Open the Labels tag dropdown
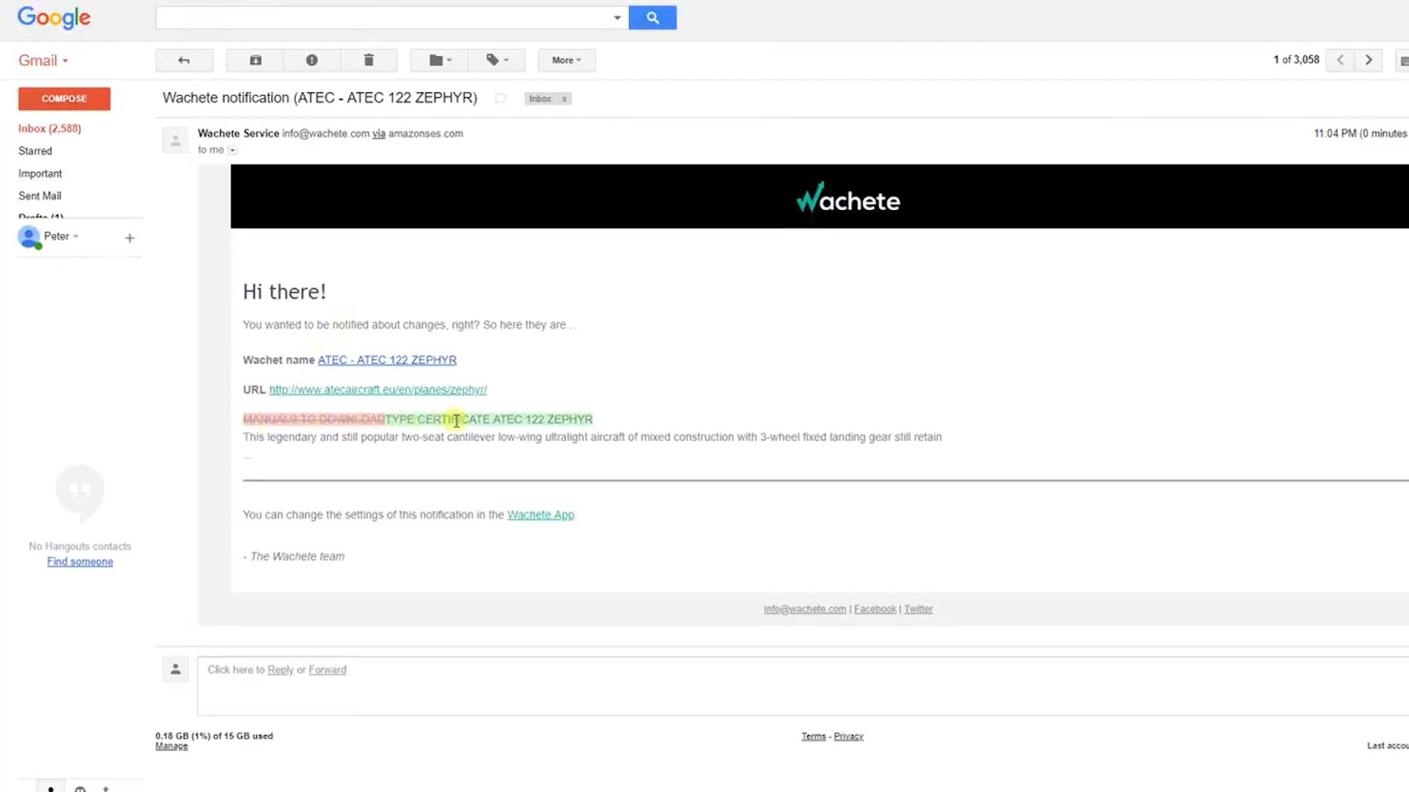1409x792 pixels. [x=497, y=60]
